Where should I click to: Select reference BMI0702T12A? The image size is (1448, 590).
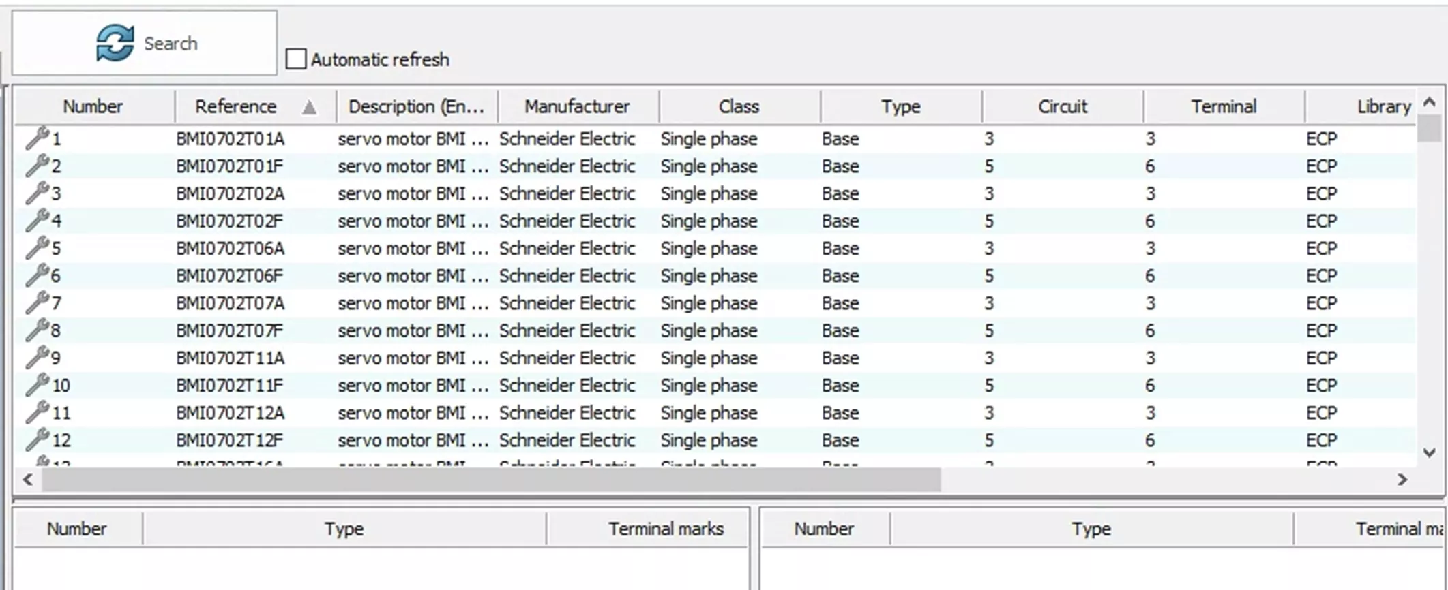click(x=231, y=413)
